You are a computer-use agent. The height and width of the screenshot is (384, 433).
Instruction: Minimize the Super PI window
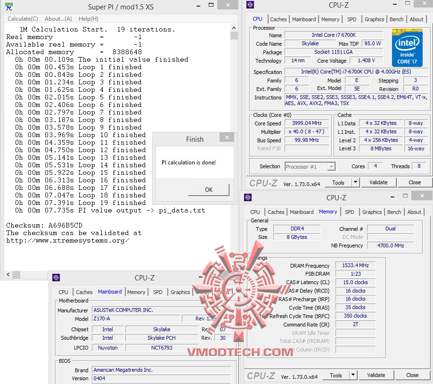(x=198, y=6)
